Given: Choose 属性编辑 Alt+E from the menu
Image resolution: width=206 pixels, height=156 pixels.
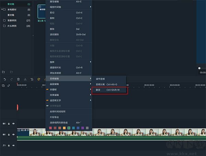Looking at the screenshot, I should [x=69, y=2].
